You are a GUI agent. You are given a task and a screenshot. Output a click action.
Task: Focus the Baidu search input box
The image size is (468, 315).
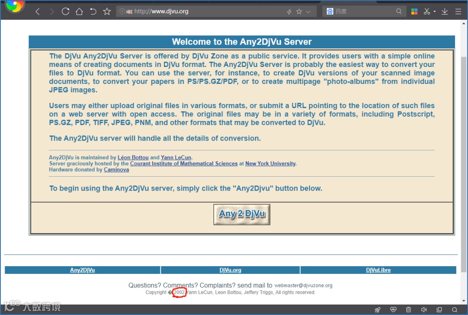(364, 12)
